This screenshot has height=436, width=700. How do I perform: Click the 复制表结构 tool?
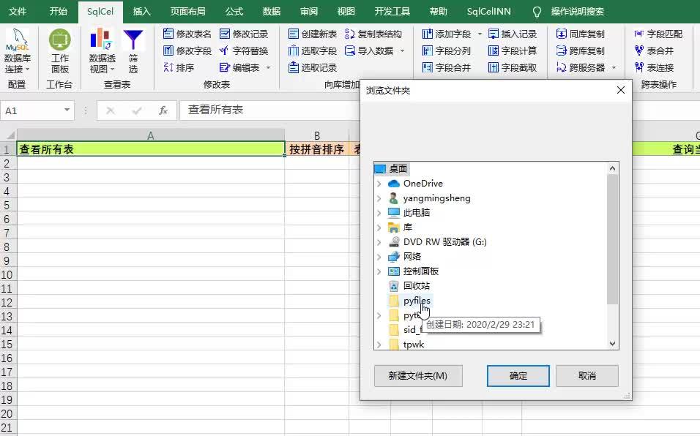(373, 34)
